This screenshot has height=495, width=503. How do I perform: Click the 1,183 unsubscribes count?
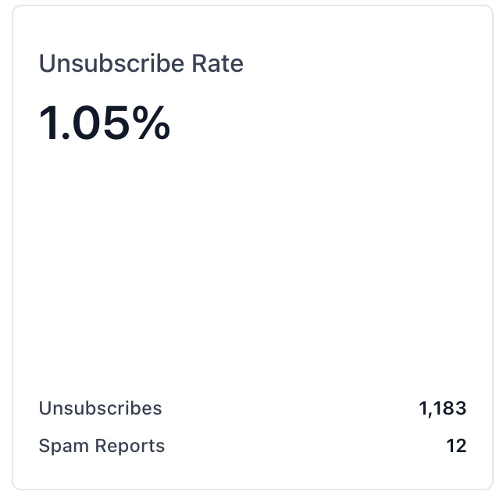point(442,408)
